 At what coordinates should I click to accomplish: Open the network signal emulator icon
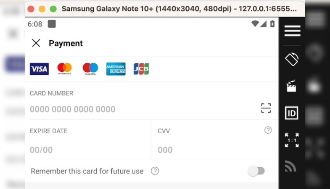tap(291, 166)
